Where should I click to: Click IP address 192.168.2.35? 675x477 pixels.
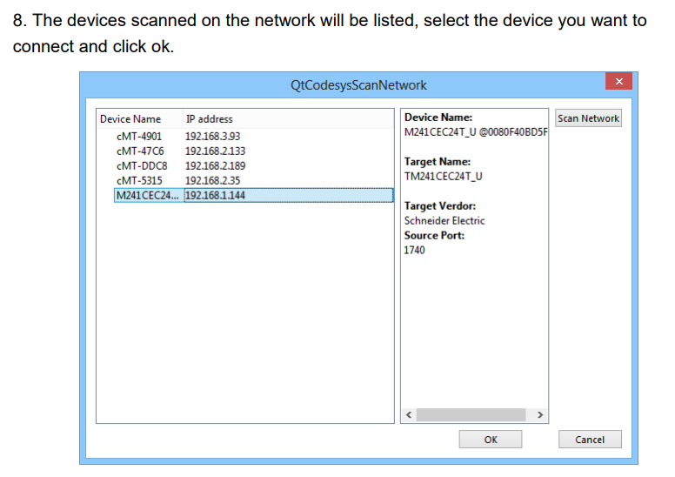212,180
